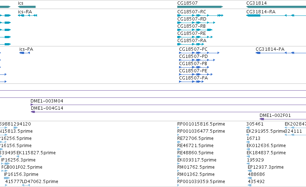Select the ics gene bar
This screenshot has width=306, height=187.
tap(27, 7)
